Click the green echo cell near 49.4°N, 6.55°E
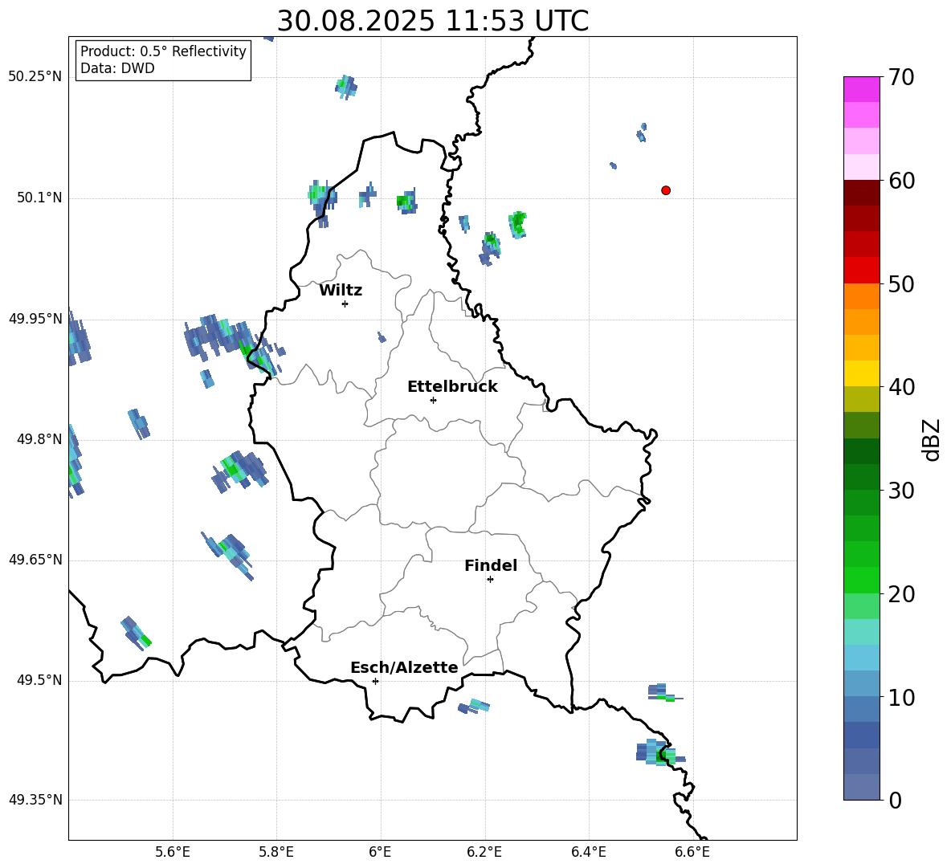The width and height of the screenshot is (951, 868). (662, 755)
